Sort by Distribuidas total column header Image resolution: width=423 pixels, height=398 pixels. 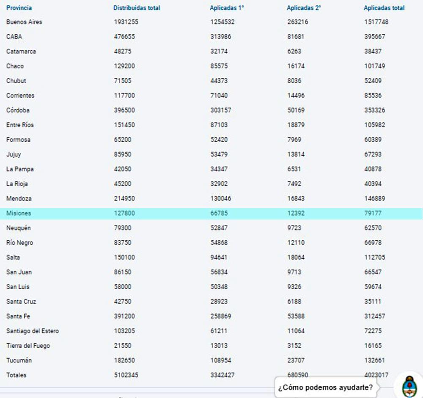(x=137, y=8)
